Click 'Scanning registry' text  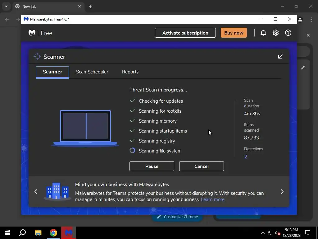tap(157, 141)
